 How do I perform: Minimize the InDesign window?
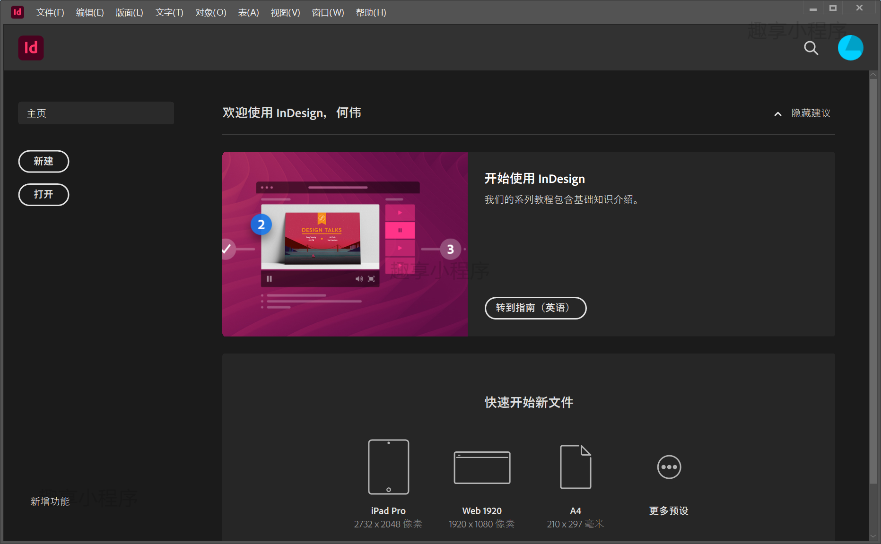(x=813, y=8)
